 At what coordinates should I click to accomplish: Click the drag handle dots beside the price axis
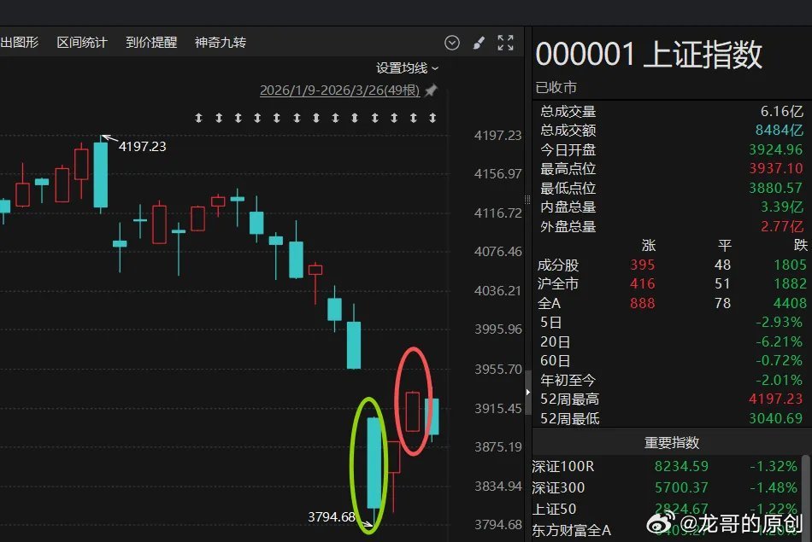pyautogui.click(x=527, y=200)
